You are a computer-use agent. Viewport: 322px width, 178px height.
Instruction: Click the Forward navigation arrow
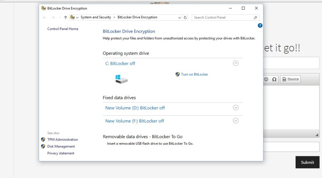click(53, 17)
